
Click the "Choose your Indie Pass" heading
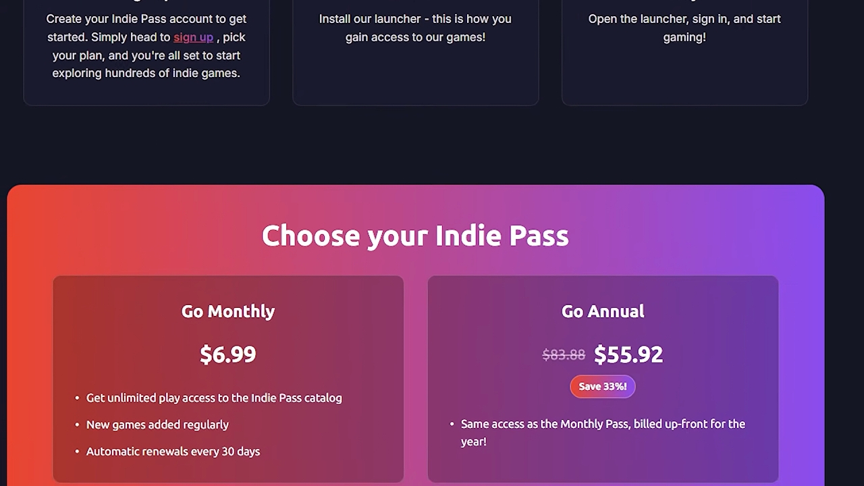click(x=415, y=236)
